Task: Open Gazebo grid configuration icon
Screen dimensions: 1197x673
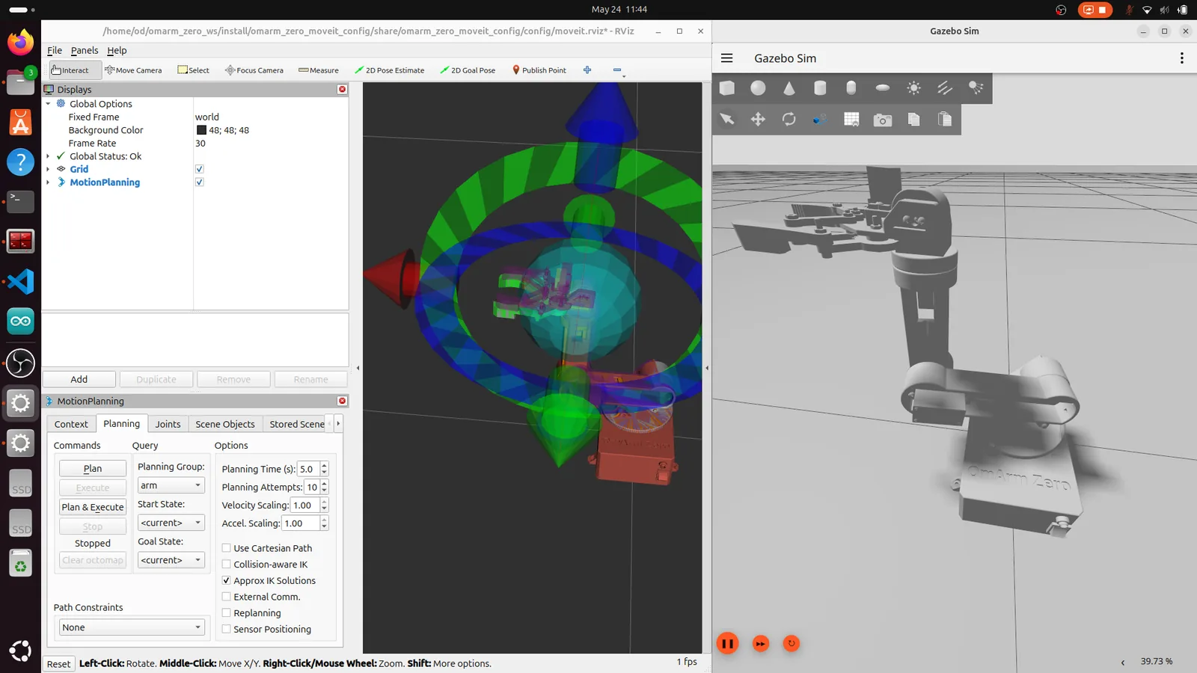Action: (851, 120)
